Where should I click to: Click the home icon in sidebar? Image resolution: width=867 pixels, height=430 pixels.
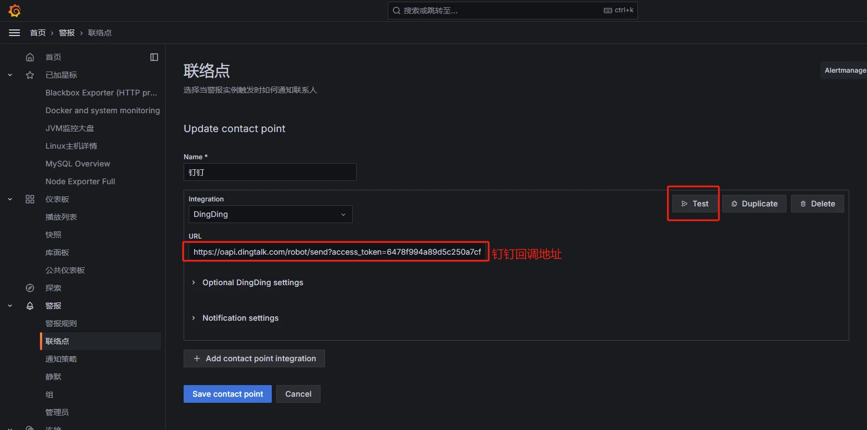click(30, 57)
